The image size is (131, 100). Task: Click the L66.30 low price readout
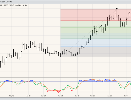[5, 5]
